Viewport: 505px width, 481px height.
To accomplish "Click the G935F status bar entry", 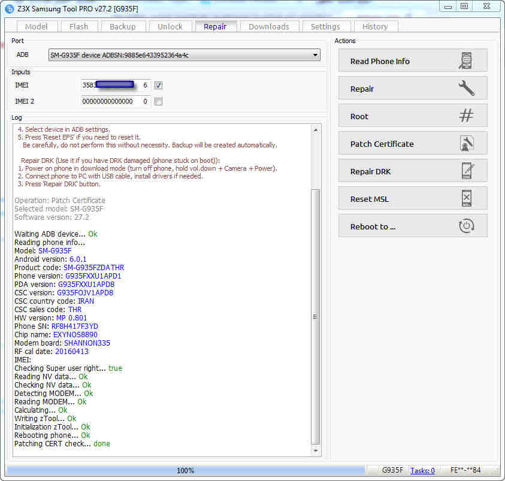I will coord(392,470).
